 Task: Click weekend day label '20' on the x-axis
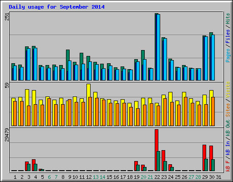click(x=143, y=177)
